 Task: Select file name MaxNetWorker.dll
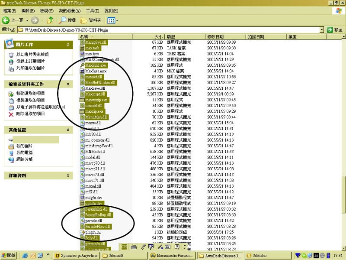point(100,82)
